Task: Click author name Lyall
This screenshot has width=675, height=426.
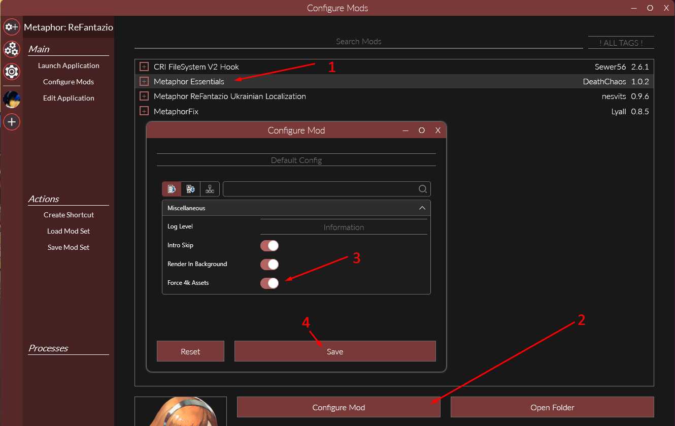Action: coord(619,111)
